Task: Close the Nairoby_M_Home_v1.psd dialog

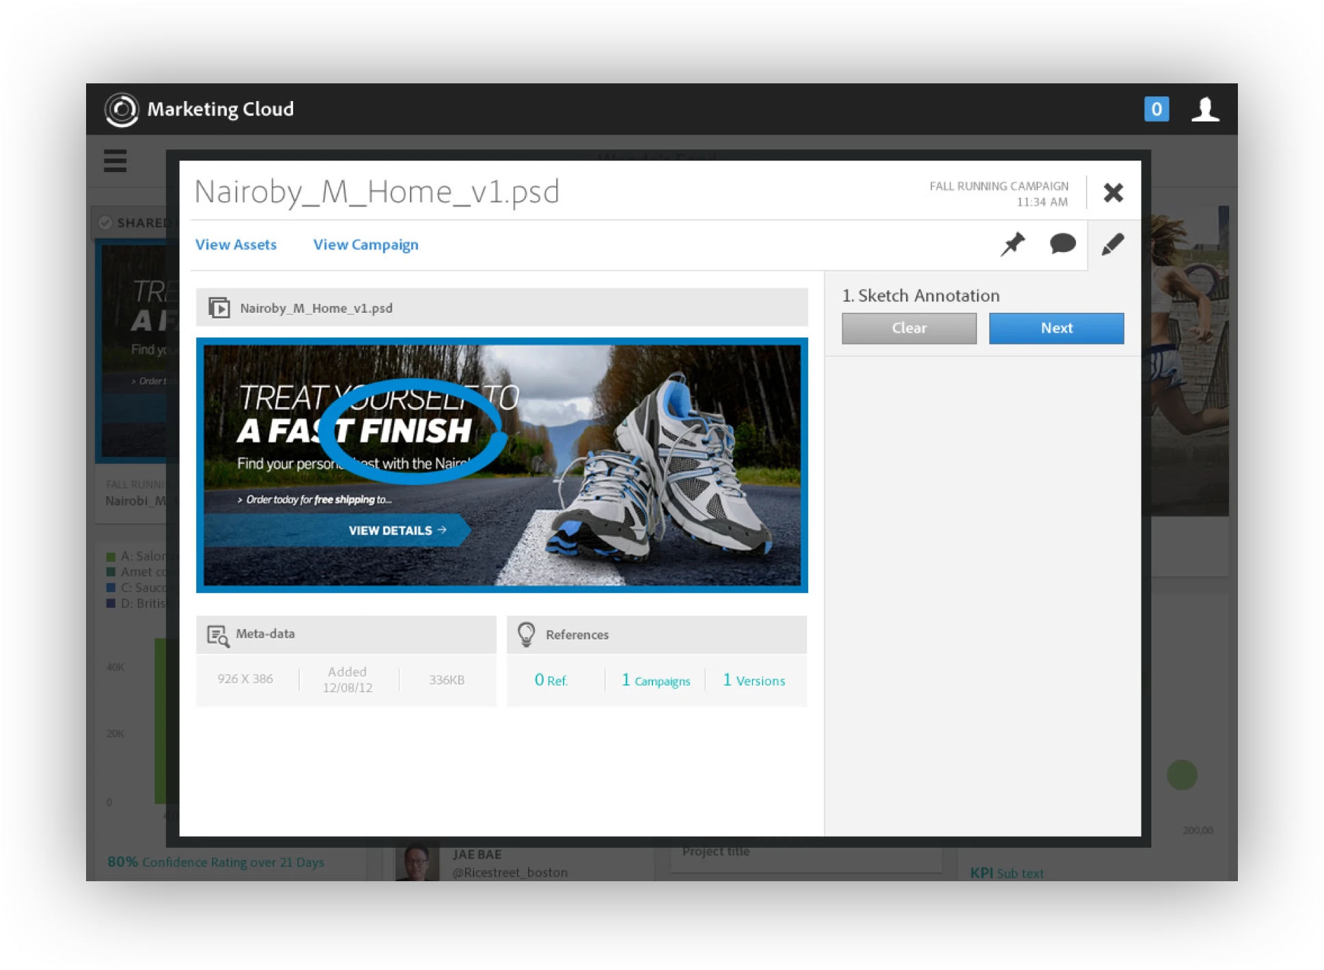Action: (x=1113, y=193)
